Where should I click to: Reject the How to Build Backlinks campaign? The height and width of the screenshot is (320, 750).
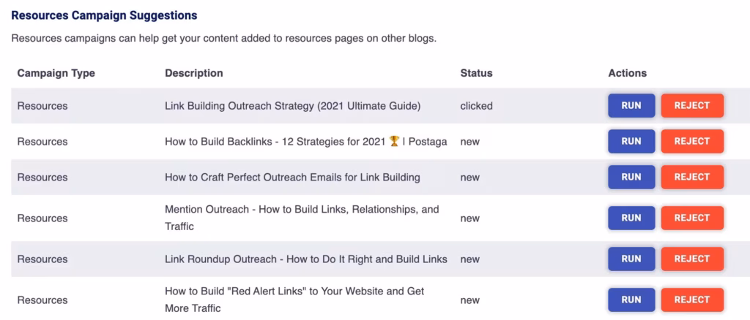(692, 142)
